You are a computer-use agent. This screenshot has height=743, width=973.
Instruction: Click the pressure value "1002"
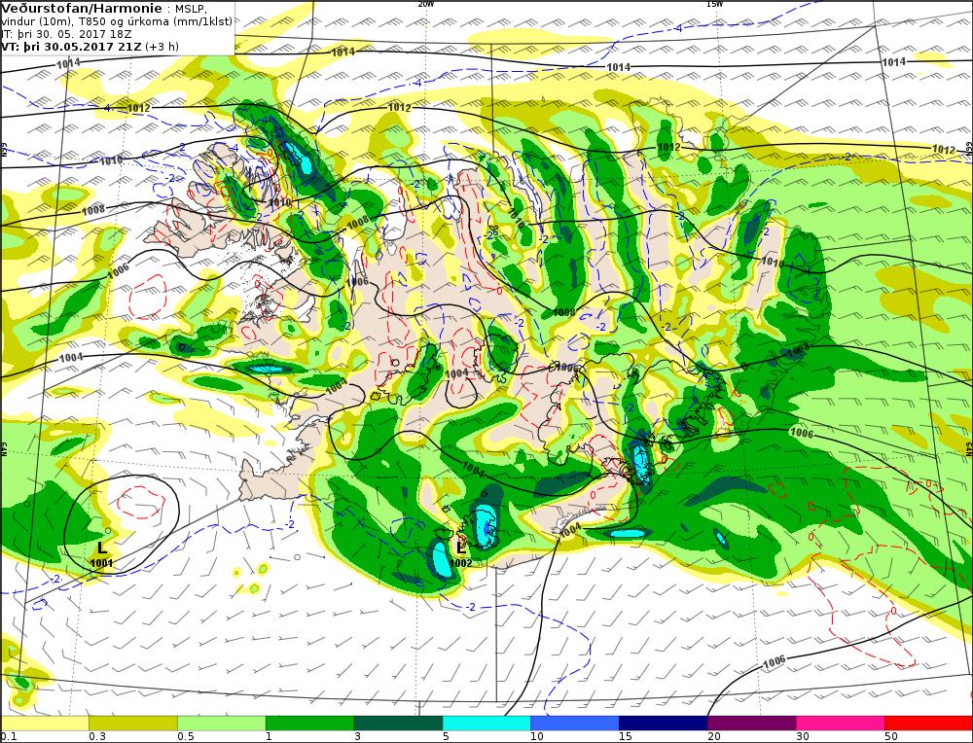[461, 563]
